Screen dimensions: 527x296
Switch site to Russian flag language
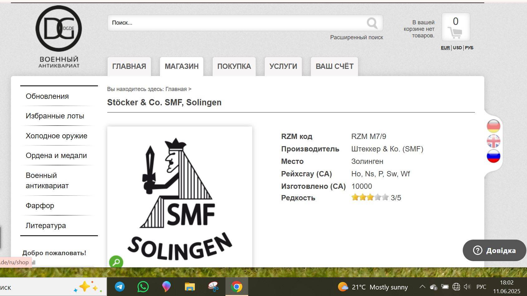point(493,156)
